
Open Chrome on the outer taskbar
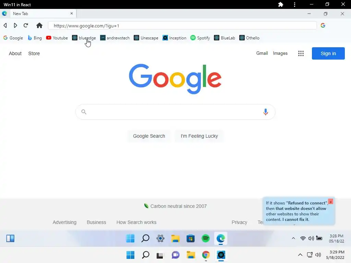206,255
